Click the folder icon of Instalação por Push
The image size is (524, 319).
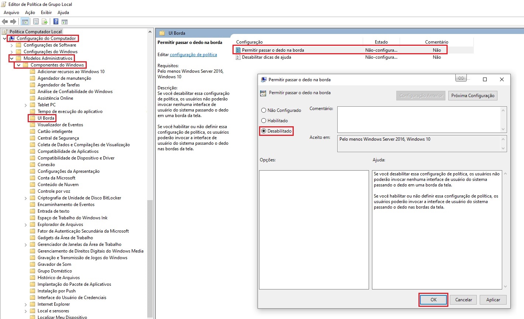(32, 291)
